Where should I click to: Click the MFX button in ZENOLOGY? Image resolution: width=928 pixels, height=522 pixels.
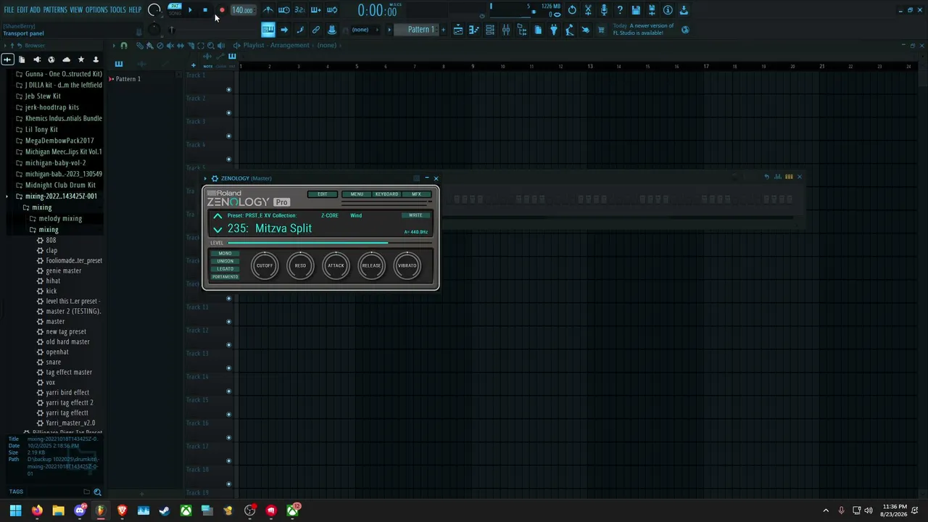(x=416, y=194)
